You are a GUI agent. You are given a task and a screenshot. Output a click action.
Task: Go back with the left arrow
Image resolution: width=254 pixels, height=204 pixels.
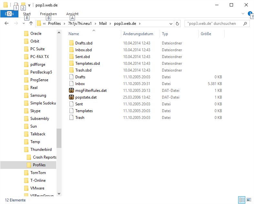point(6,24)
